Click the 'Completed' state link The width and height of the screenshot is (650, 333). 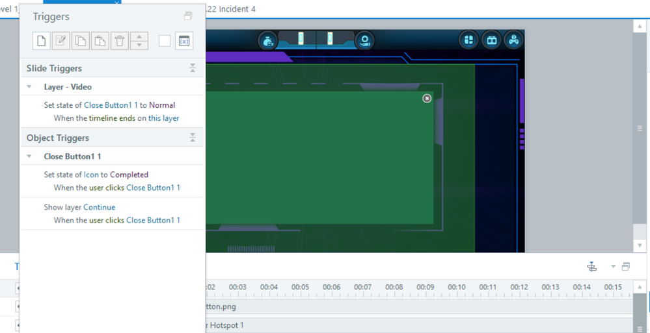coord(129,175)
